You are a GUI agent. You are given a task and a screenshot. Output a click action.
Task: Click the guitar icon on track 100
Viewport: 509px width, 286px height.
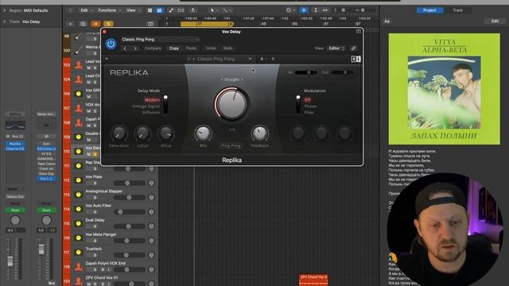coord(78,50)
